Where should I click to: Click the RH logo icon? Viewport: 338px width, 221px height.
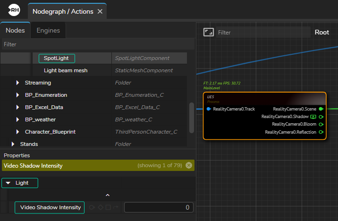coord(15,10)
